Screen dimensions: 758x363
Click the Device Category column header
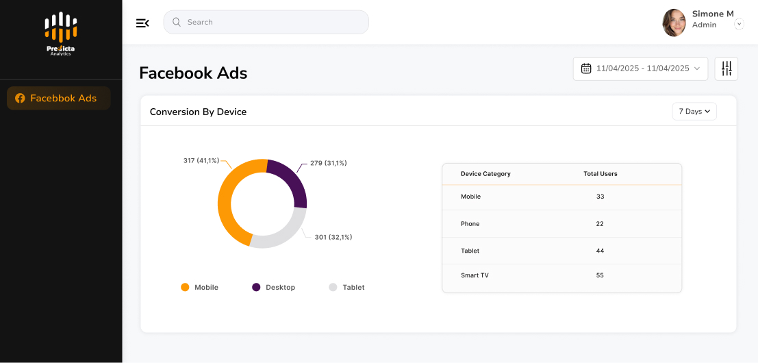pyautogui.click(x=485, y=174)
